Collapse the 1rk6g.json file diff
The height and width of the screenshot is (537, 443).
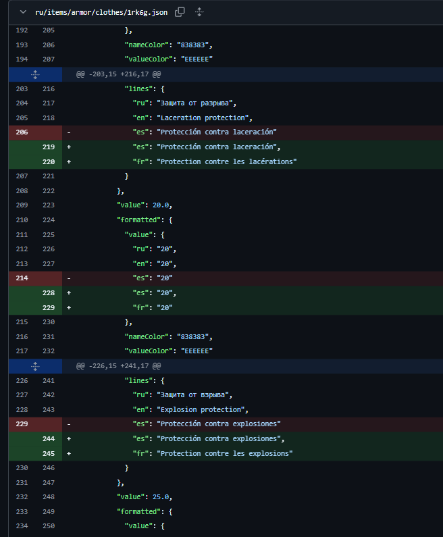click(23, 12)
